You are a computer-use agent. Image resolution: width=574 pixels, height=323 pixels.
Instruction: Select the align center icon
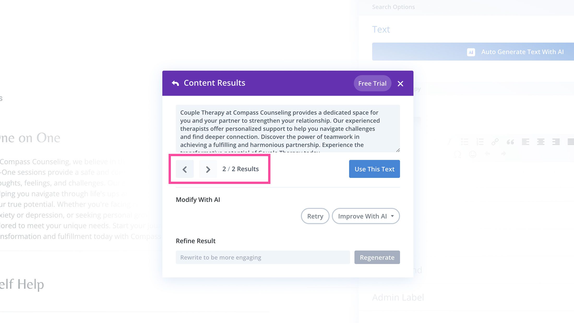click(541, 142)
